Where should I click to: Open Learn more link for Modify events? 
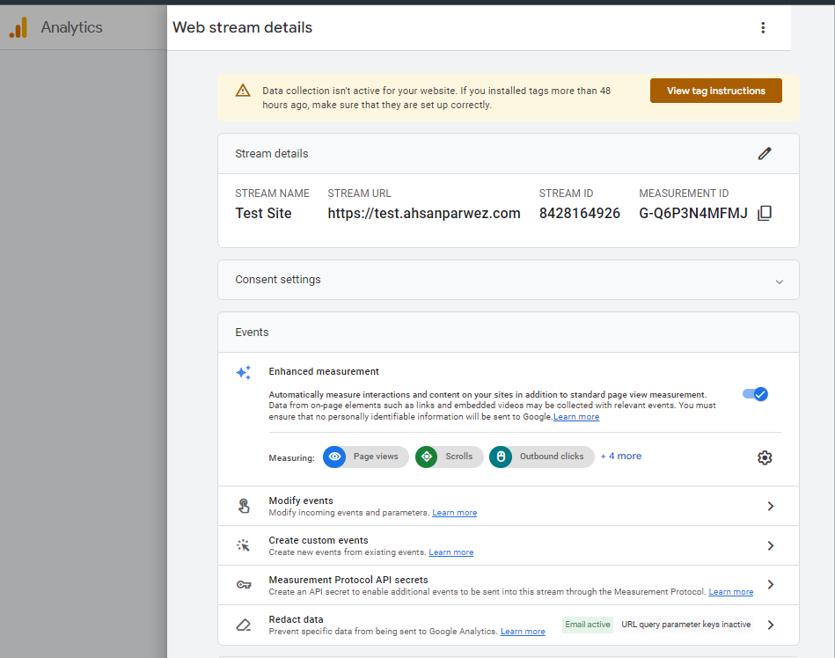coord(454,513)
